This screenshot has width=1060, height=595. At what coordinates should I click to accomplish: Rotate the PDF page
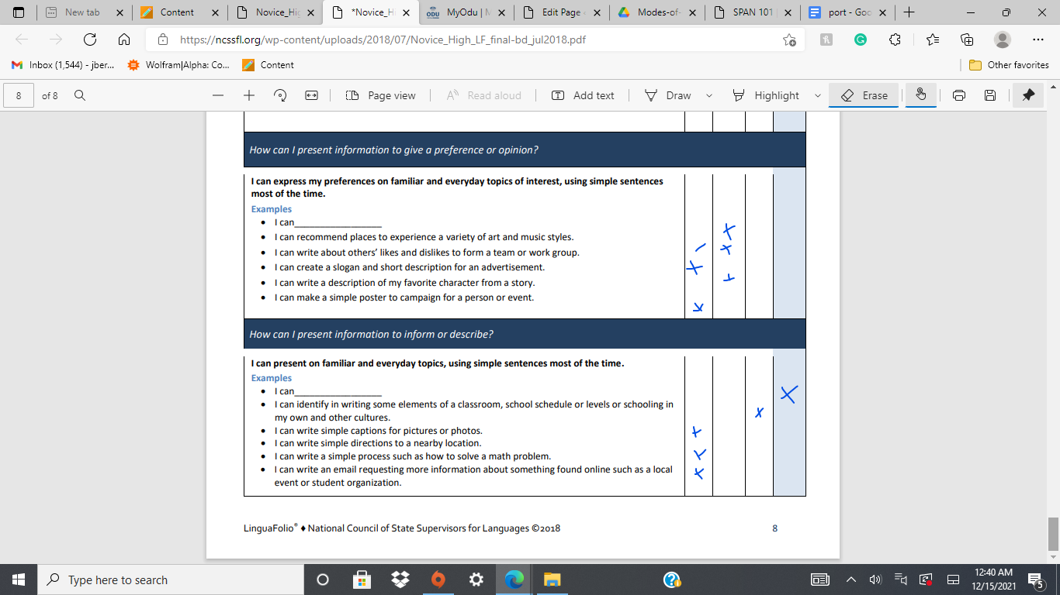281,95
